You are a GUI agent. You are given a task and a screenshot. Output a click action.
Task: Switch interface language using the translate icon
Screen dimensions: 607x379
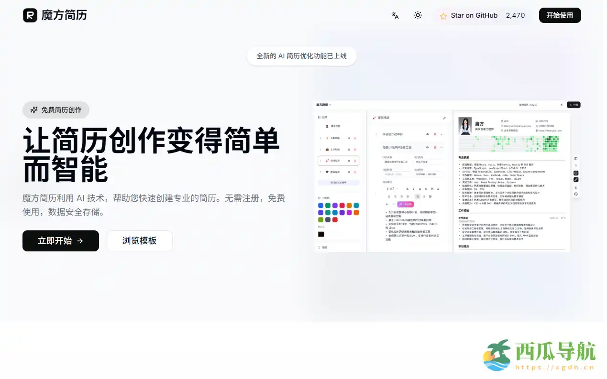(x=395, y=15)
